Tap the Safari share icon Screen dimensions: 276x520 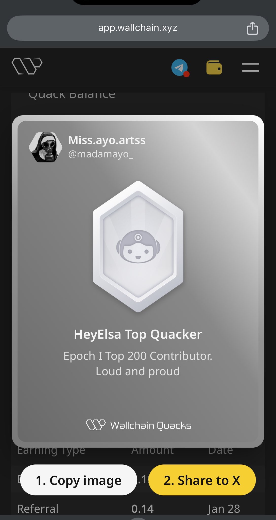coord(252,28)
